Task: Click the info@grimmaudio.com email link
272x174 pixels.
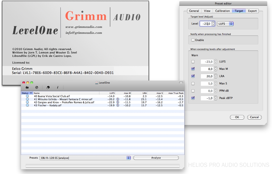Action: click(84, 33)
